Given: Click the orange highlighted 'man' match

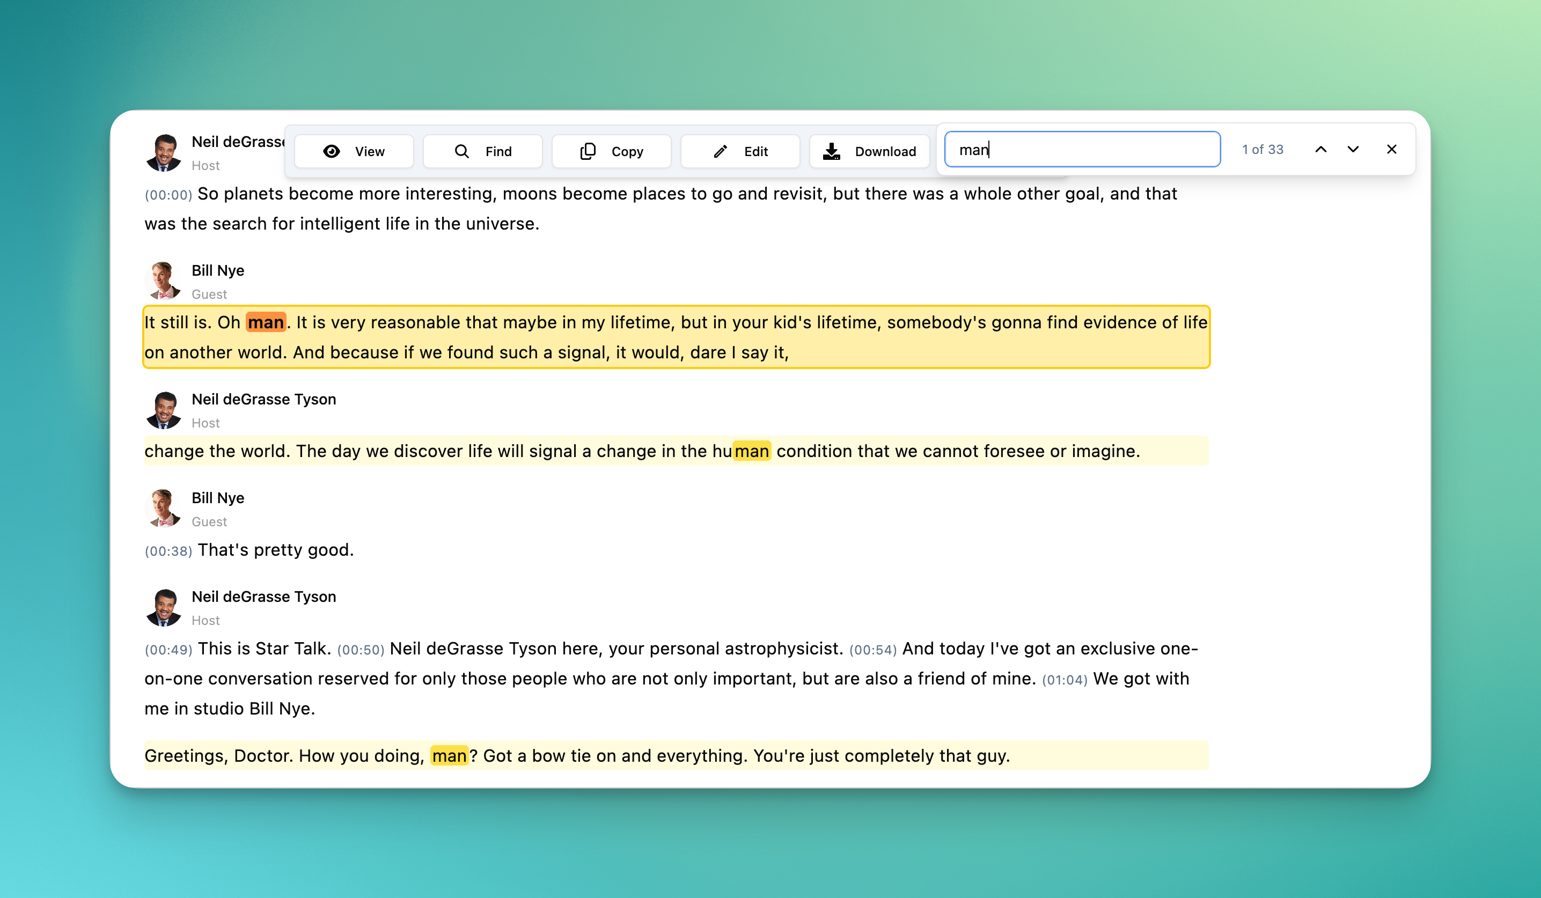Looking at the screenshot, I should (x=266, y=322).
